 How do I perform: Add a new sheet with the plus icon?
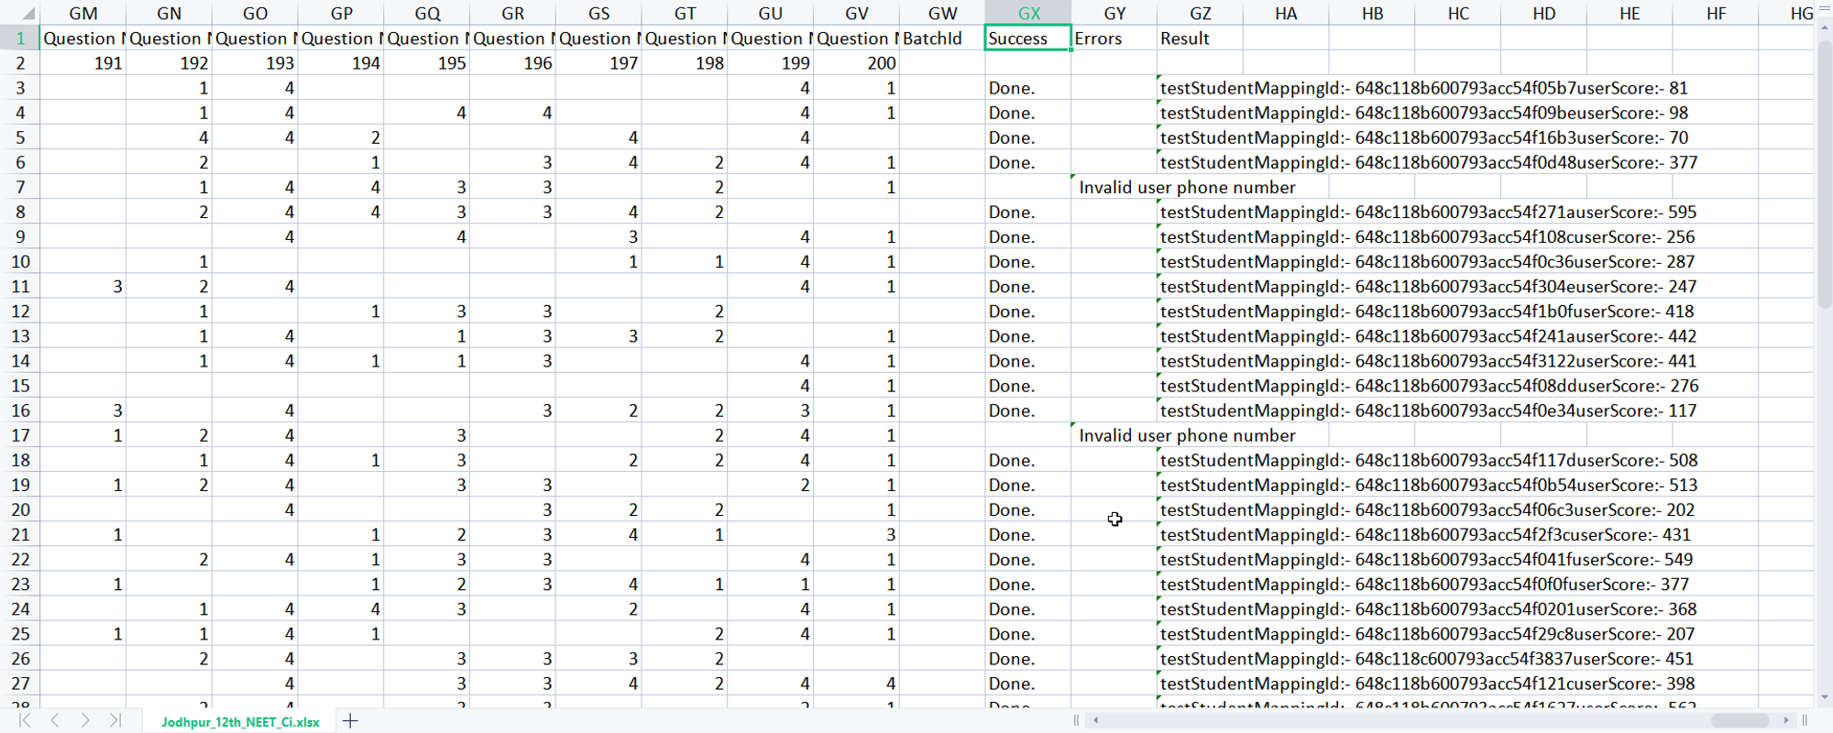(350, 721)
